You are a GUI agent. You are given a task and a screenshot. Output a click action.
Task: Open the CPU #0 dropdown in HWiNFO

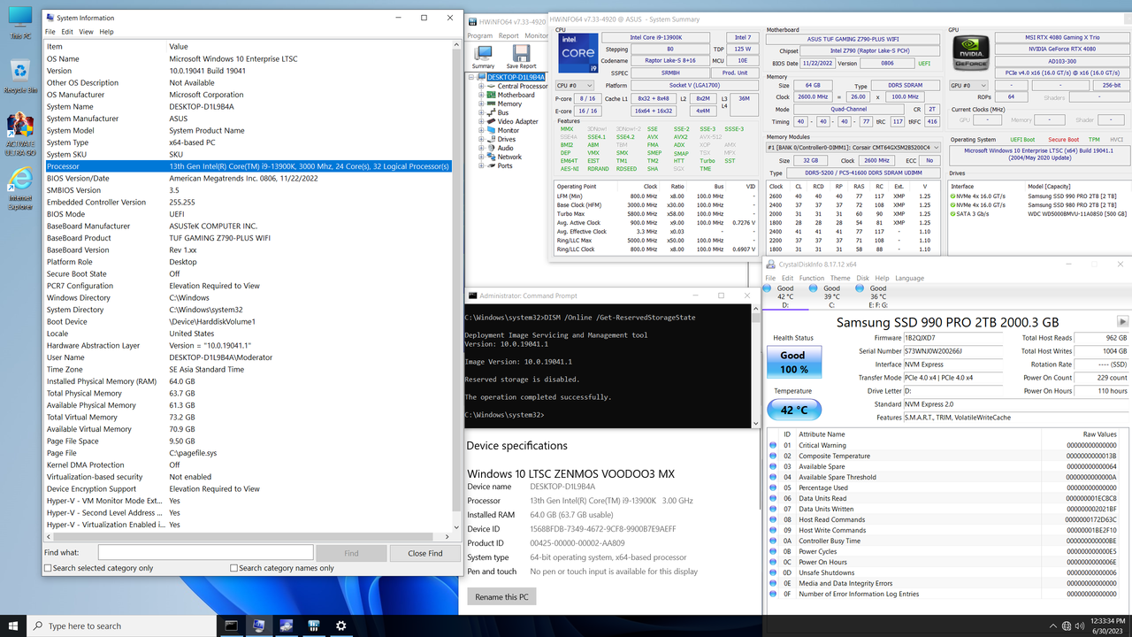573,86
